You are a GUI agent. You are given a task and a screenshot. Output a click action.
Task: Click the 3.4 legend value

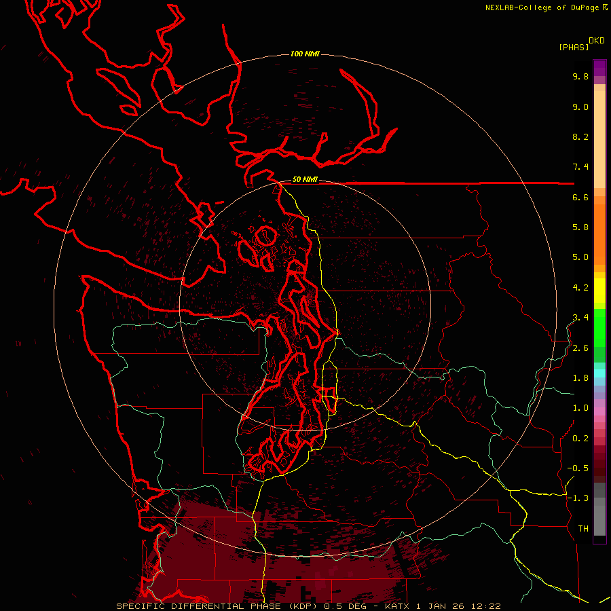[580, 318]
